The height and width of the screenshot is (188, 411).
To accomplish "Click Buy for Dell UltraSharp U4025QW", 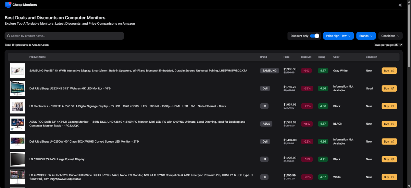I will click(x=389, y=142).
